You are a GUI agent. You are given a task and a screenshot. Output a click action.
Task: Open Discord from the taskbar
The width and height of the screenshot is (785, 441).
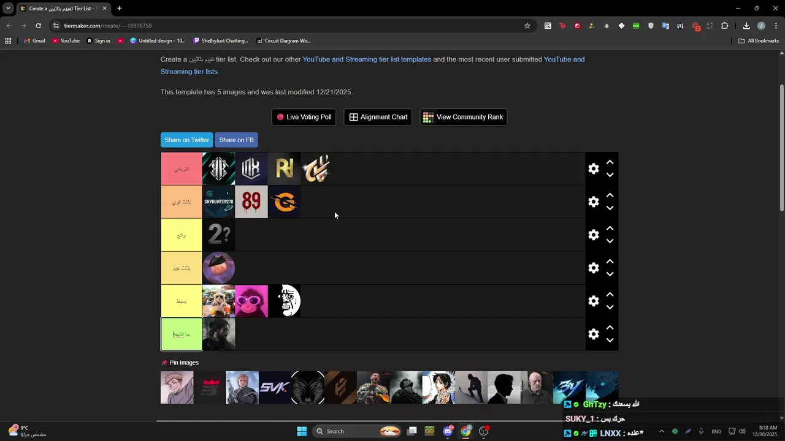[x=448, y=431]
